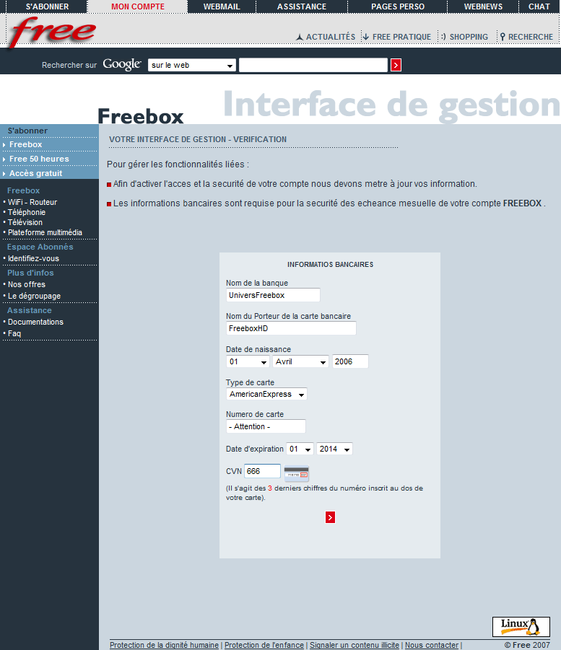This screenshot has height=650, width=561.
Task: Open Faq link
Action: coord(14,334)
